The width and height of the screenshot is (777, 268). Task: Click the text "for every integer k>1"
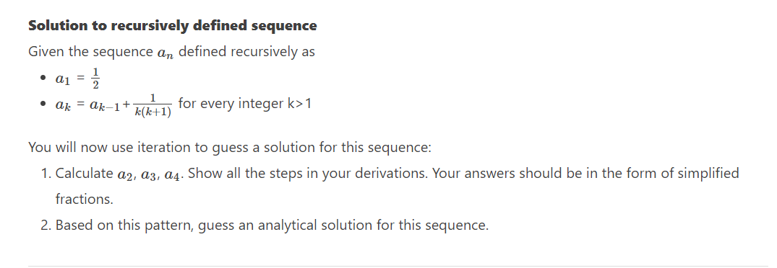[x=245, y=104]
